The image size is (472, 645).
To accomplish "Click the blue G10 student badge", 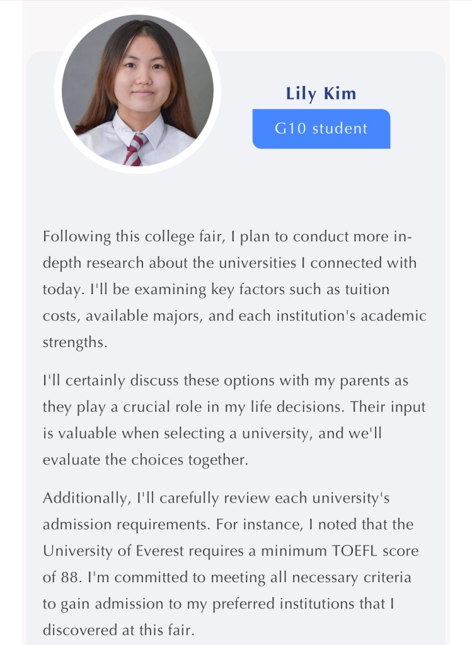I will (321, 128).
